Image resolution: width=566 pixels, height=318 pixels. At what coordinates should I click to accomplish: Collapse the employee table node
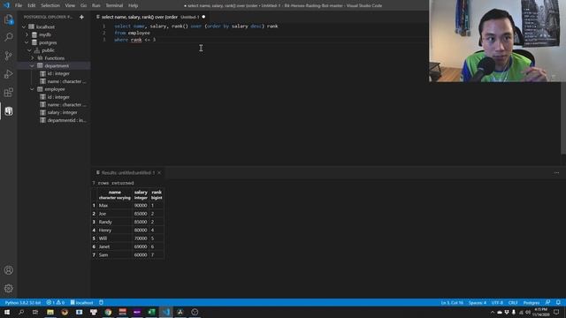point(33,89)
